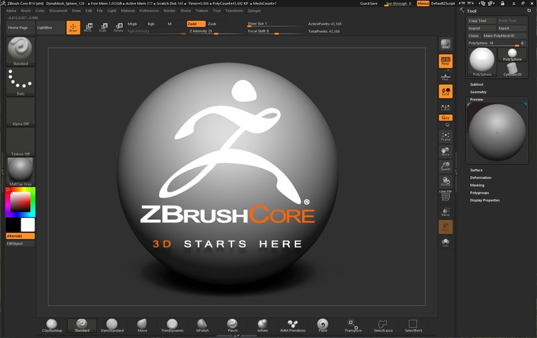Enable Zsub sculpting mode

tap(212, 24)
